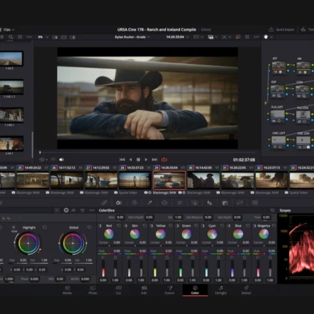Toggle the Cyan color slice on/off
The width and height of the screenshot is (314, 314).
(x=203, y=225)
